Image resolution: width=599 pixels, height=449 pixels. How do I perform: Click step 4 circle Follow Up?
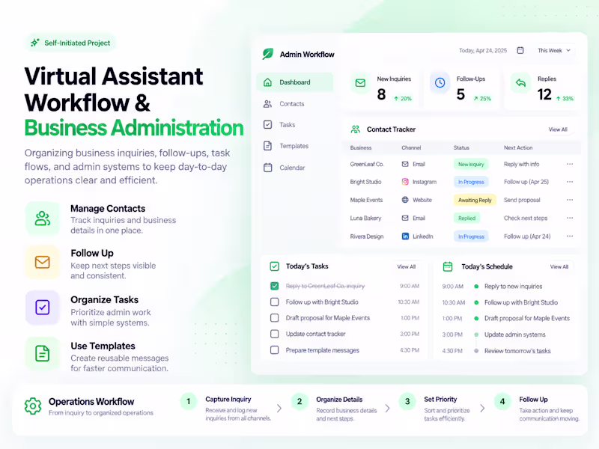click(x=502, y=401)
